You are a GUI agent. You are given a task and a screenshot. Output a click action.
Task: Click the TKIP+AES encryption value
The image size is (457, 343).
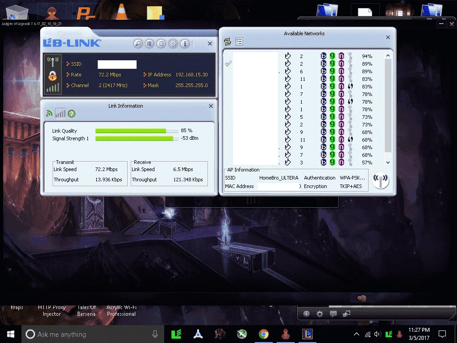click(351, 186)
